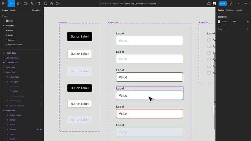Image resolution: width=251 pixels, height=141 pixels.
Task: Toggle lock on the Success layer
Action: (x=38, y=130)
